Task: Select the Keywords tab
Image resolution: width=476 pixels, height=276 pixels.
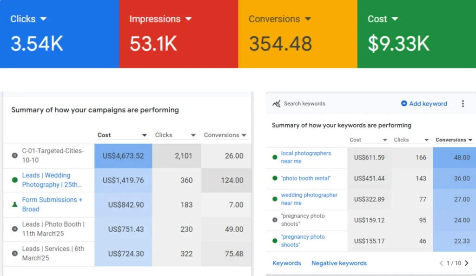Action: click(286, 263)
